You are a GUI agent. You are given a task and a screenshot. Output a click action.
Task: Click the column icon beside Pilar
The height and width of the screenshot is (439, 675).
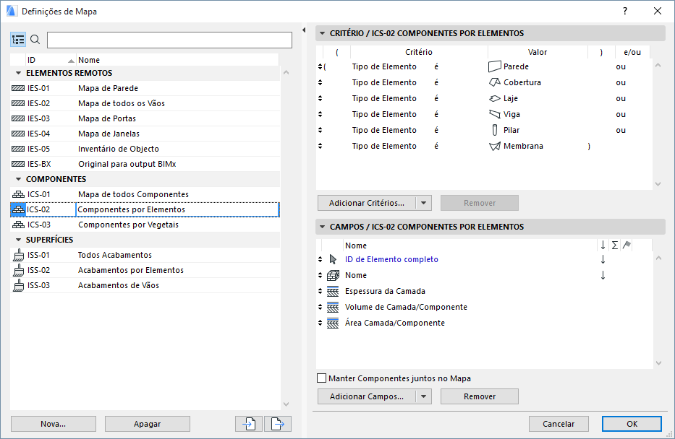tap(495, 130)
